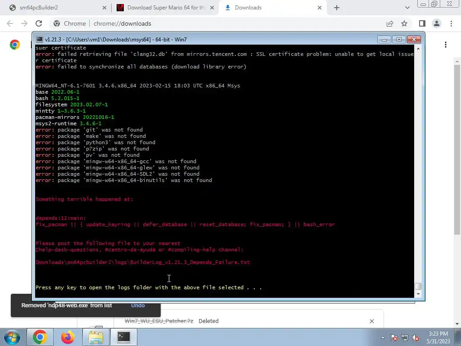Open the Downloads page more actions menu
Screen dimensions: 461x346
coord(446,45)
